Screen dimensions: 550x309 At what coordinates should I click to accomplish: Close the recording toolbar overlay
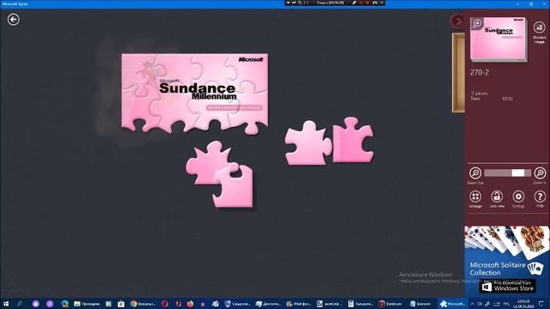(382, 3)
